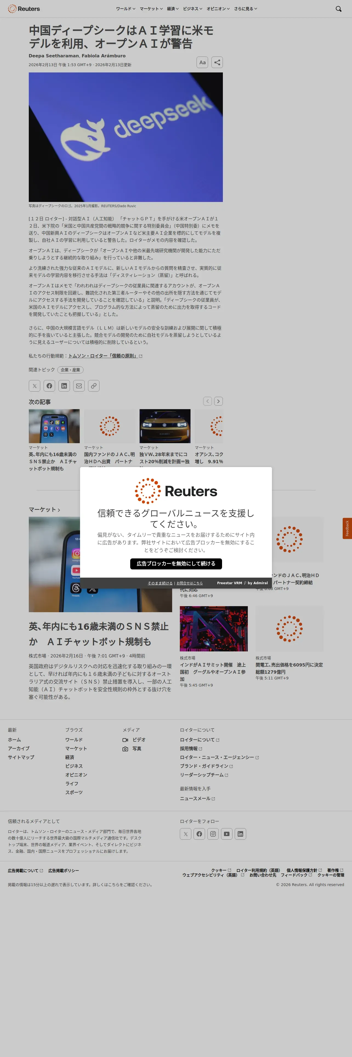The width and height of the screenshot is (352, 1057).
Task: Open the AI circuit board article thumbnail
Action: [214, 629]
